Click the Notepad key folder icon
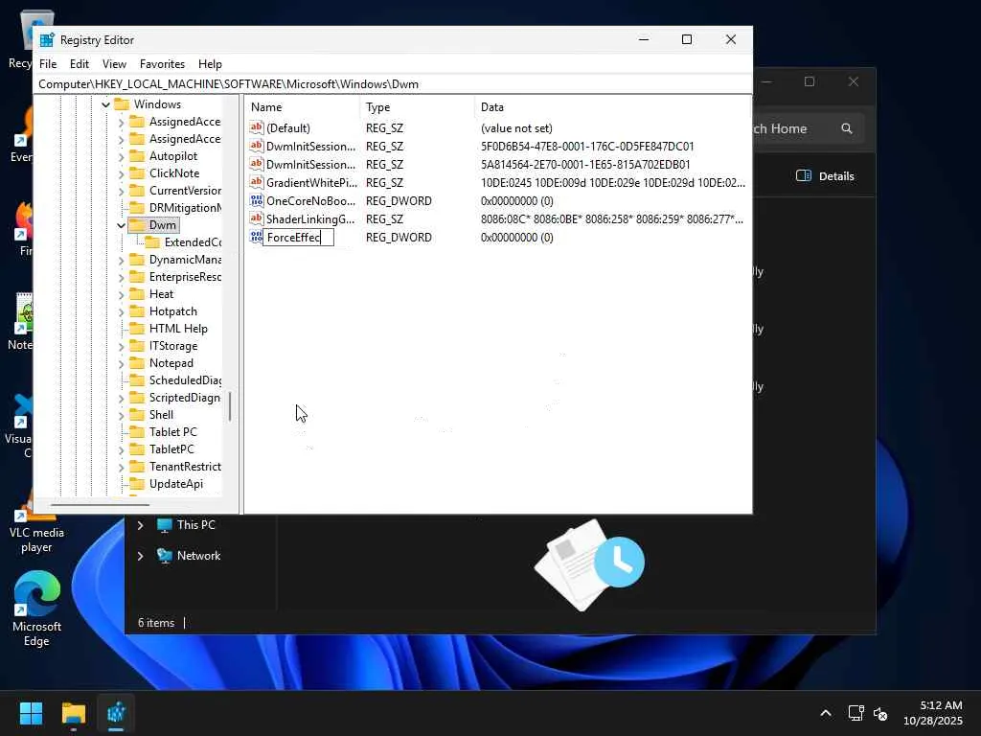The height and width of the screenshot is (736, 981). coord(136,362)
